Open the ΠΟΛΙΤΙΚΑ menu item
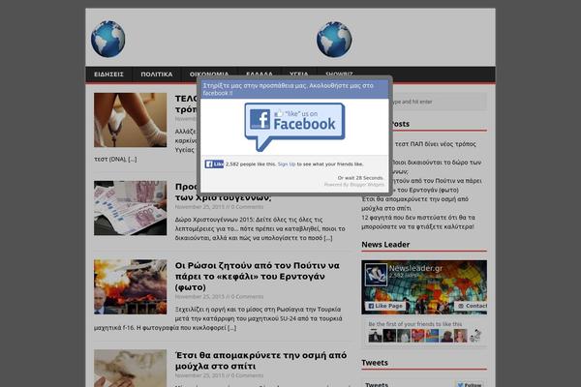The width and height of the screenshot is (581, 387). tap(156, 74)
